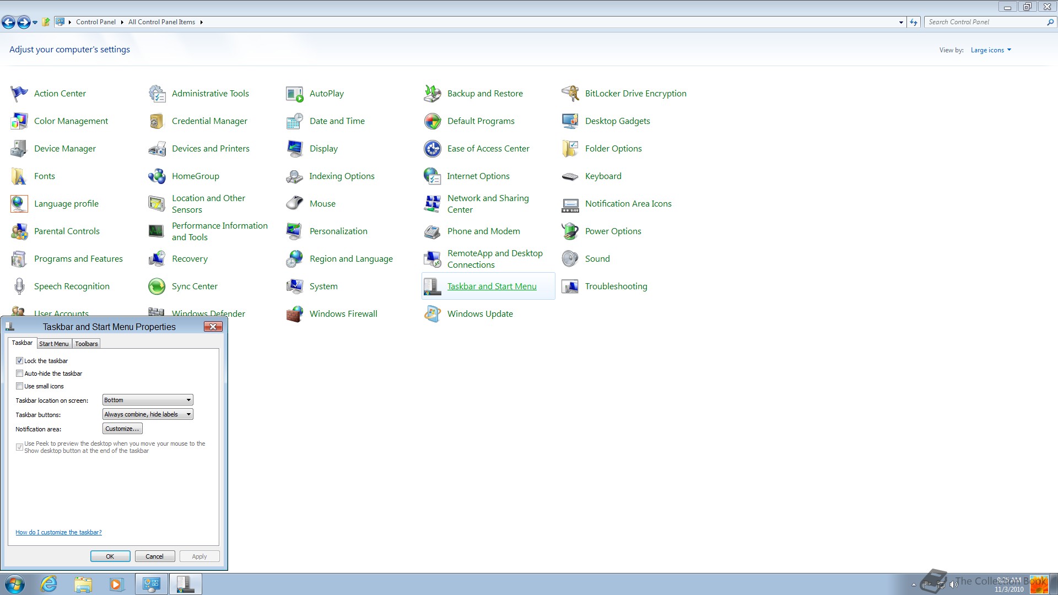Open Network and Sharing Center
Viewport: 1058px width, 595px height.
pos(487,203)
